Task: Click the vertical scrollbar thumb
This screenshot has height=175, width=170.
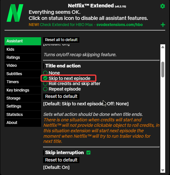Action: point(163,69)
